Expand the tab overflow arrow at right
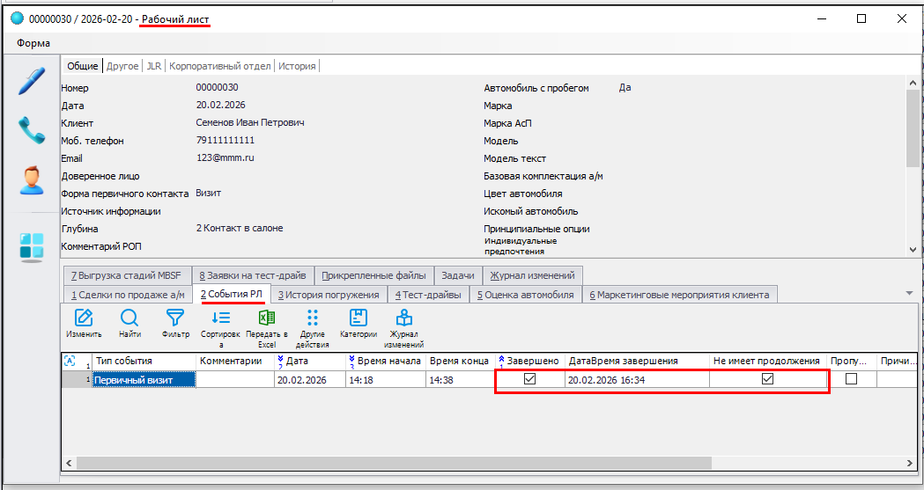924x490 pixels. 909,293
